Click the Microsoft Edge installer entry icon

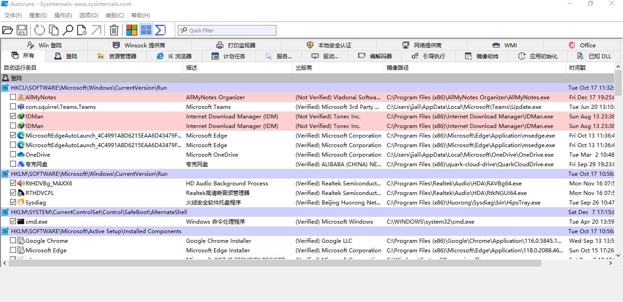21,250
